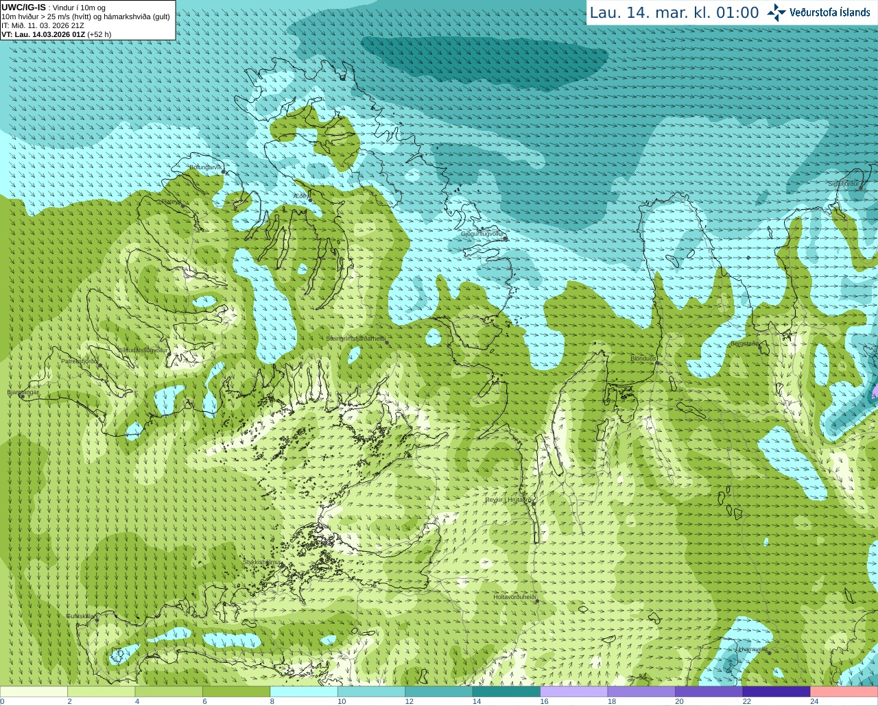Pick the 2–4 m/s pale yellow-green legend swatch
878x706 pixels.
click(101, 692)
